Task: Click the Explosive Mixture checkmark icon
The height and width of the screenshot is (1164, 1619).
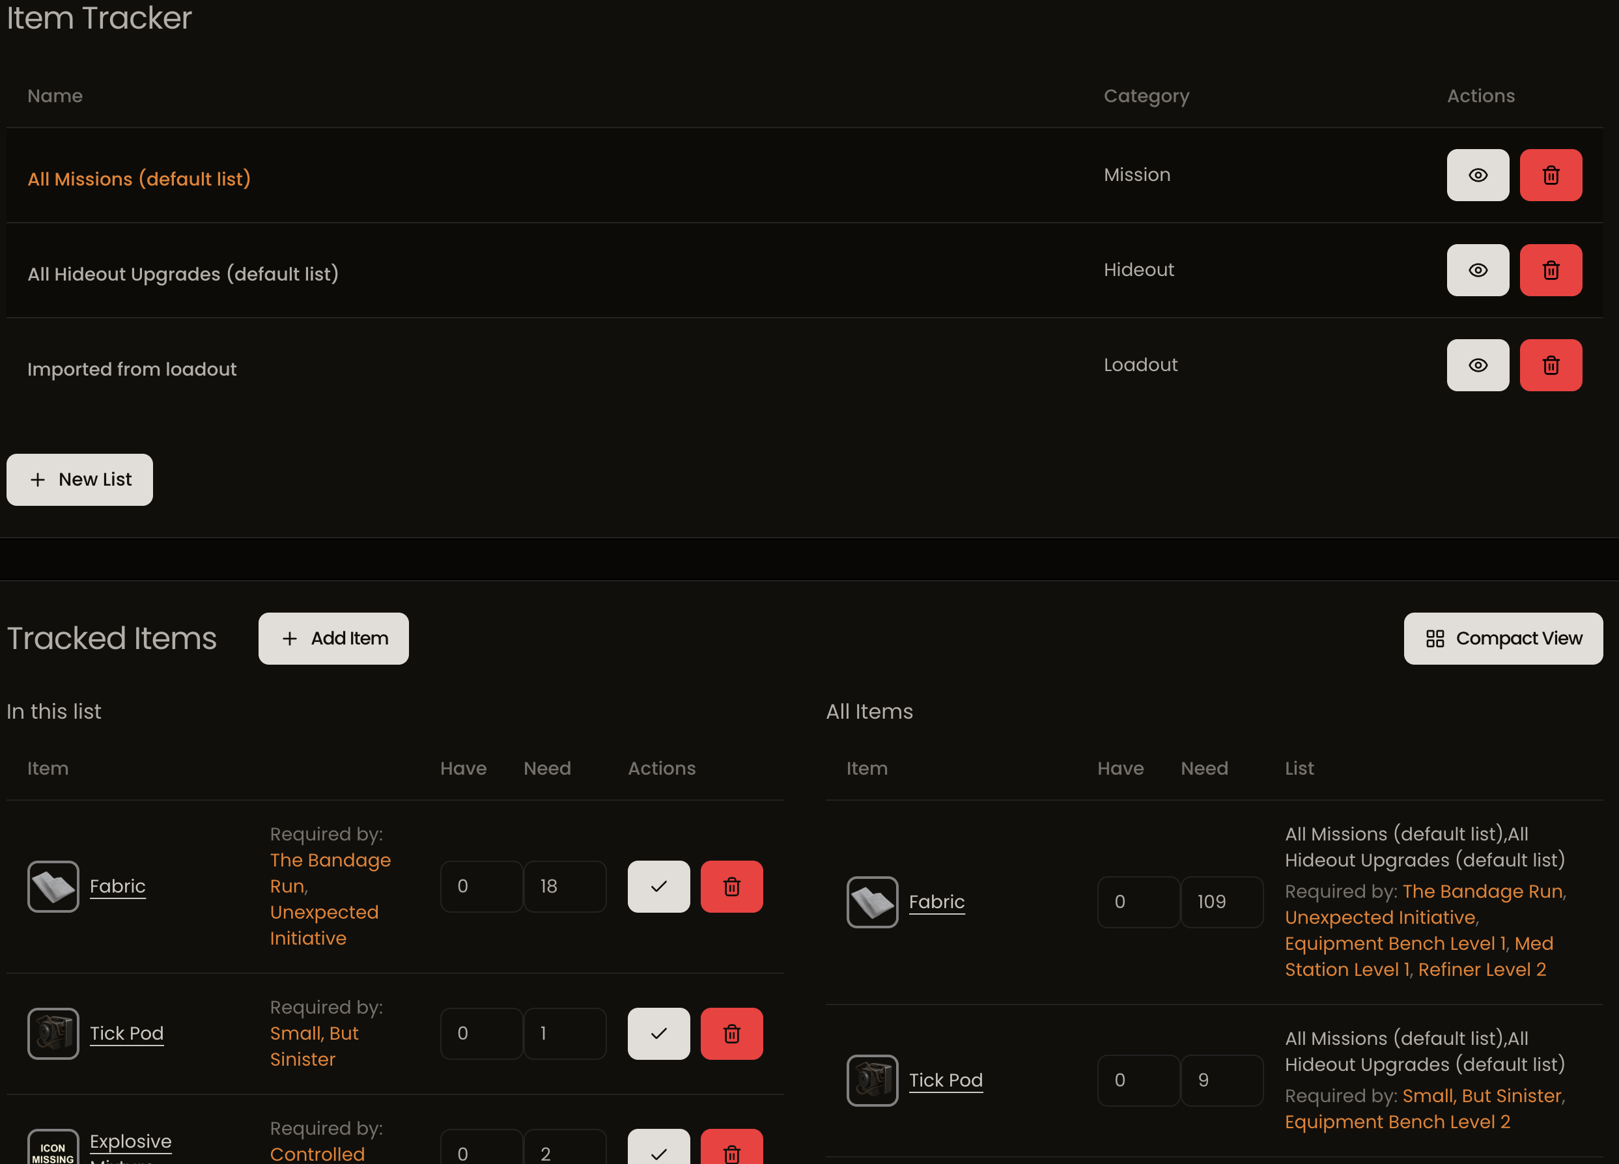Action: (x=658, y=1150)
